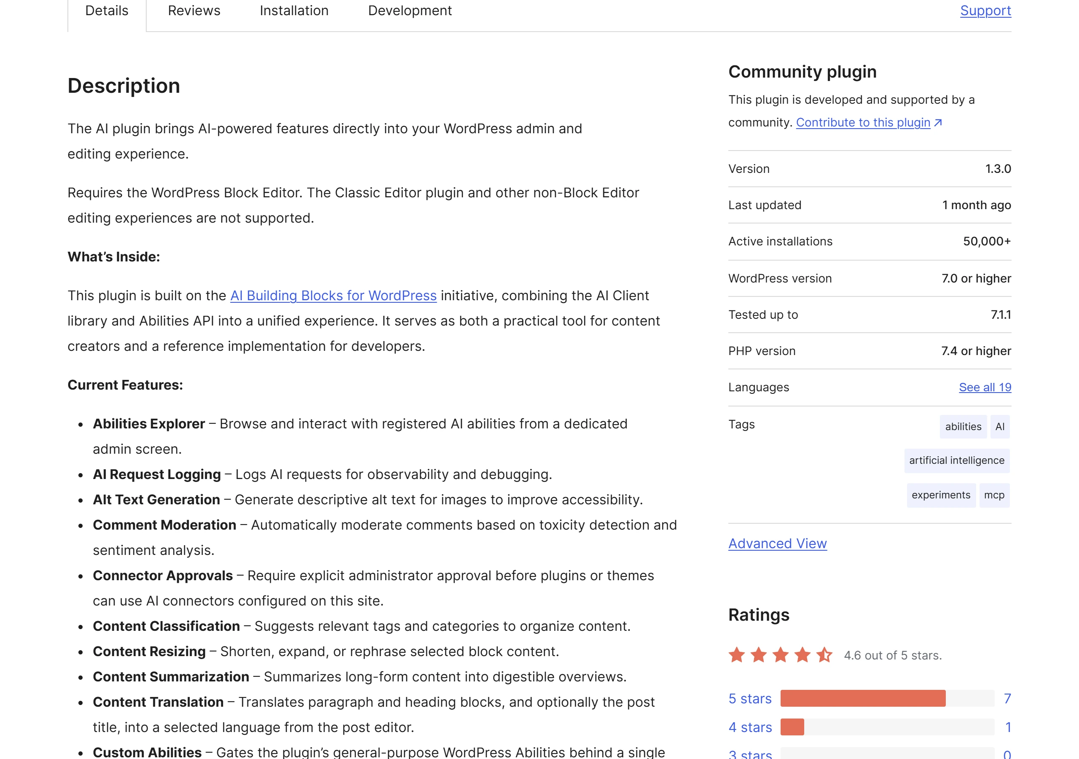The height and width of the screenshot is (759, 1079).
Task: Open Advanced View link
Action: tap(777, 544)
